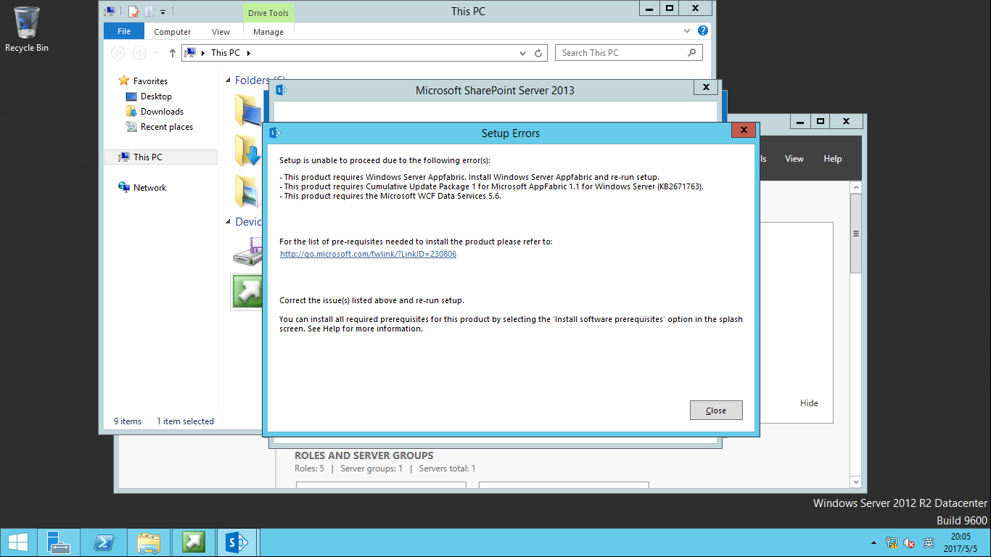Launch PowerShell from the taskbar
The width and height of the screenshot is (991, 557).
104,542
